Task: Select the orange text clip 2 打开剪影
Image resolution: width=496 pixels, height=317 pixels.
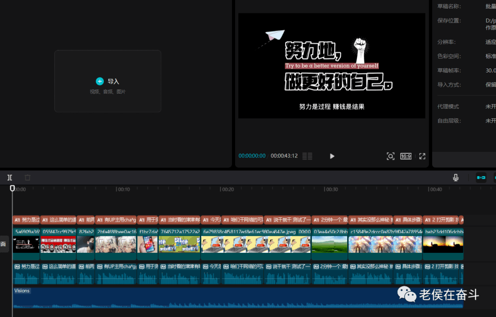Action: [441, 220]
